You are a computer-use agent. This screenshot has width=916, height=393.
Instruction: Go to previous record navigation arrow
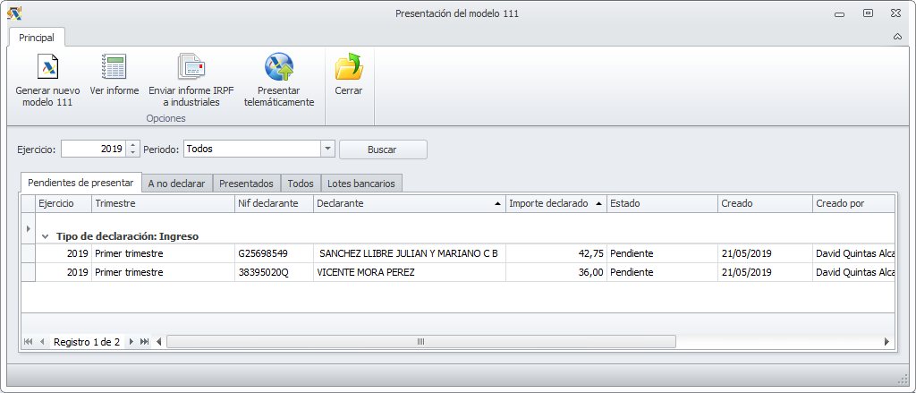point(42,342)
